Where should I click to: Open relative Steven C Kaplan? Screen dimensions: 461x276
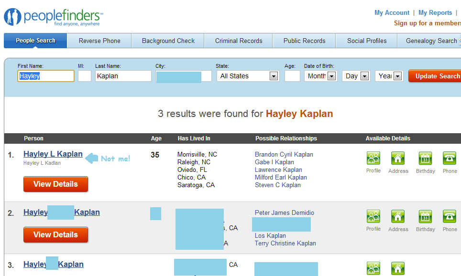click(278, 185)
